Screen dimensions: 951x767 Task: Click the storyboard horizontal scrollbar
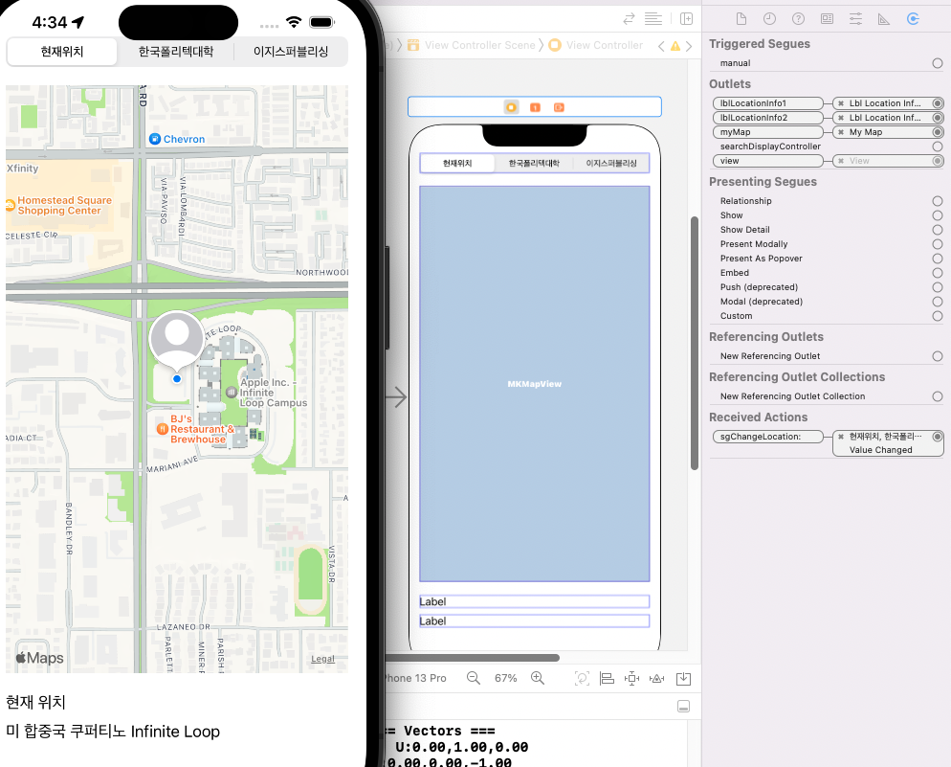pos(472,658)
